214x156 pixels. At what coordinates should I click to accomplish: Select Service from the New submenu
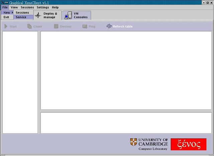[21, 17]
